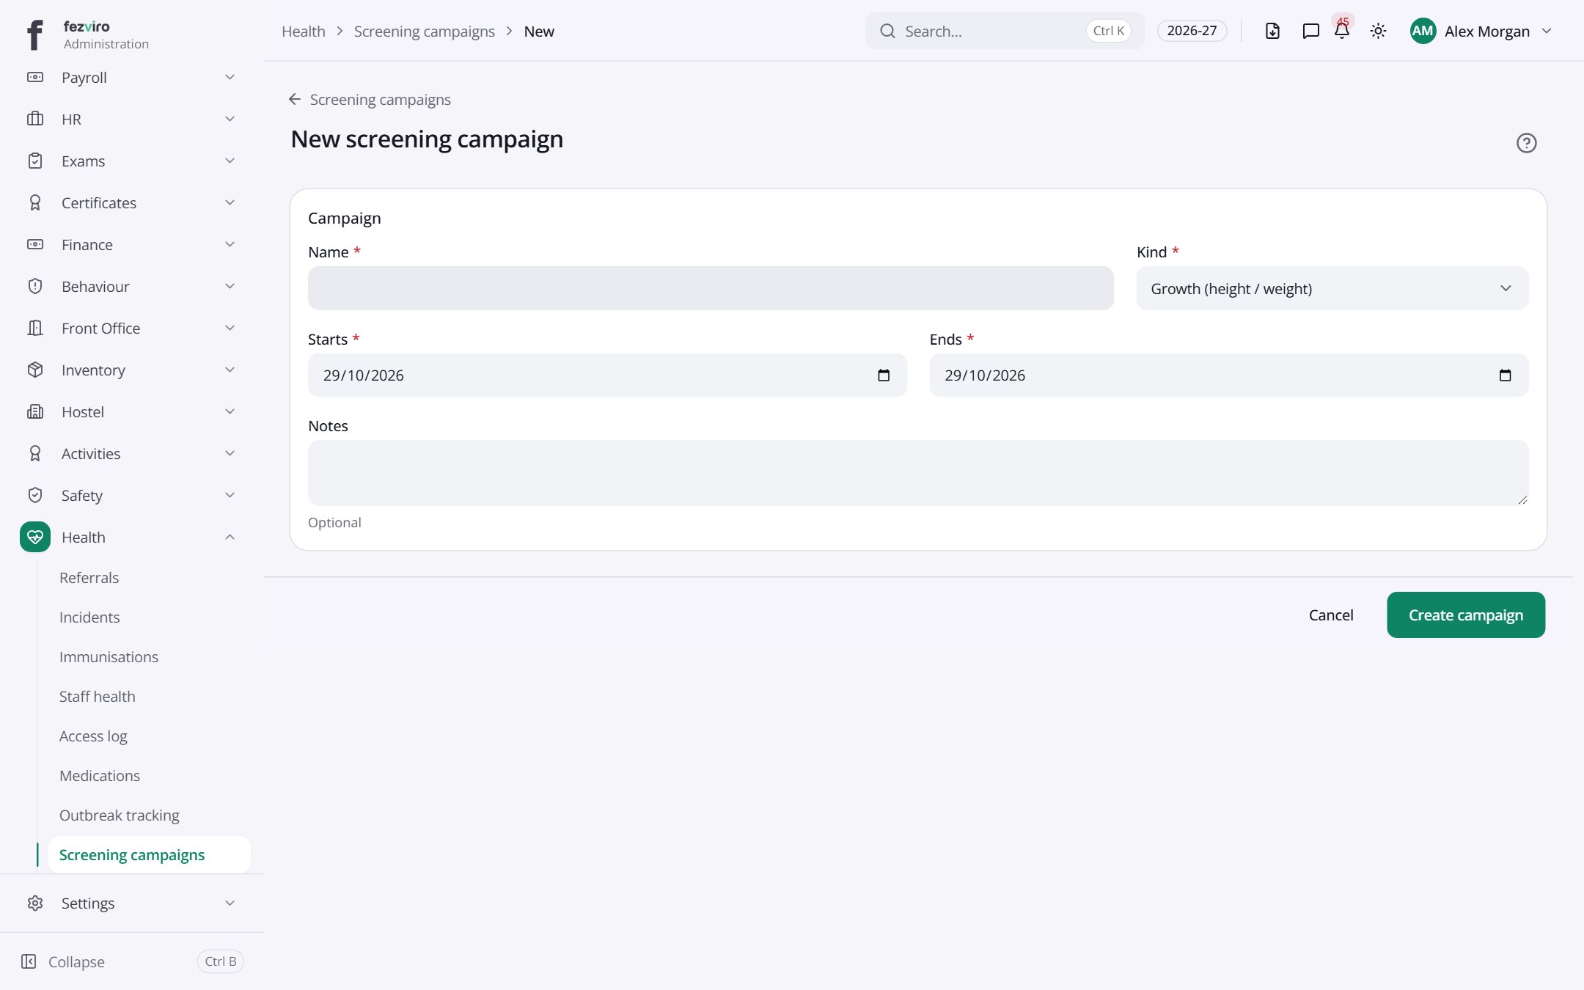Screen dimensions: 1584x990
Task: Click the Safety shield icon
Action: coord(35,495)
